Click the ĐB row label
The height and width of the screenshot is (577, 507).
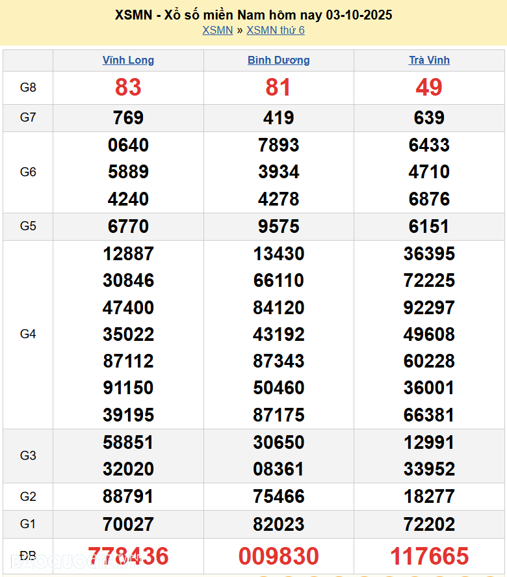(28, 556)
